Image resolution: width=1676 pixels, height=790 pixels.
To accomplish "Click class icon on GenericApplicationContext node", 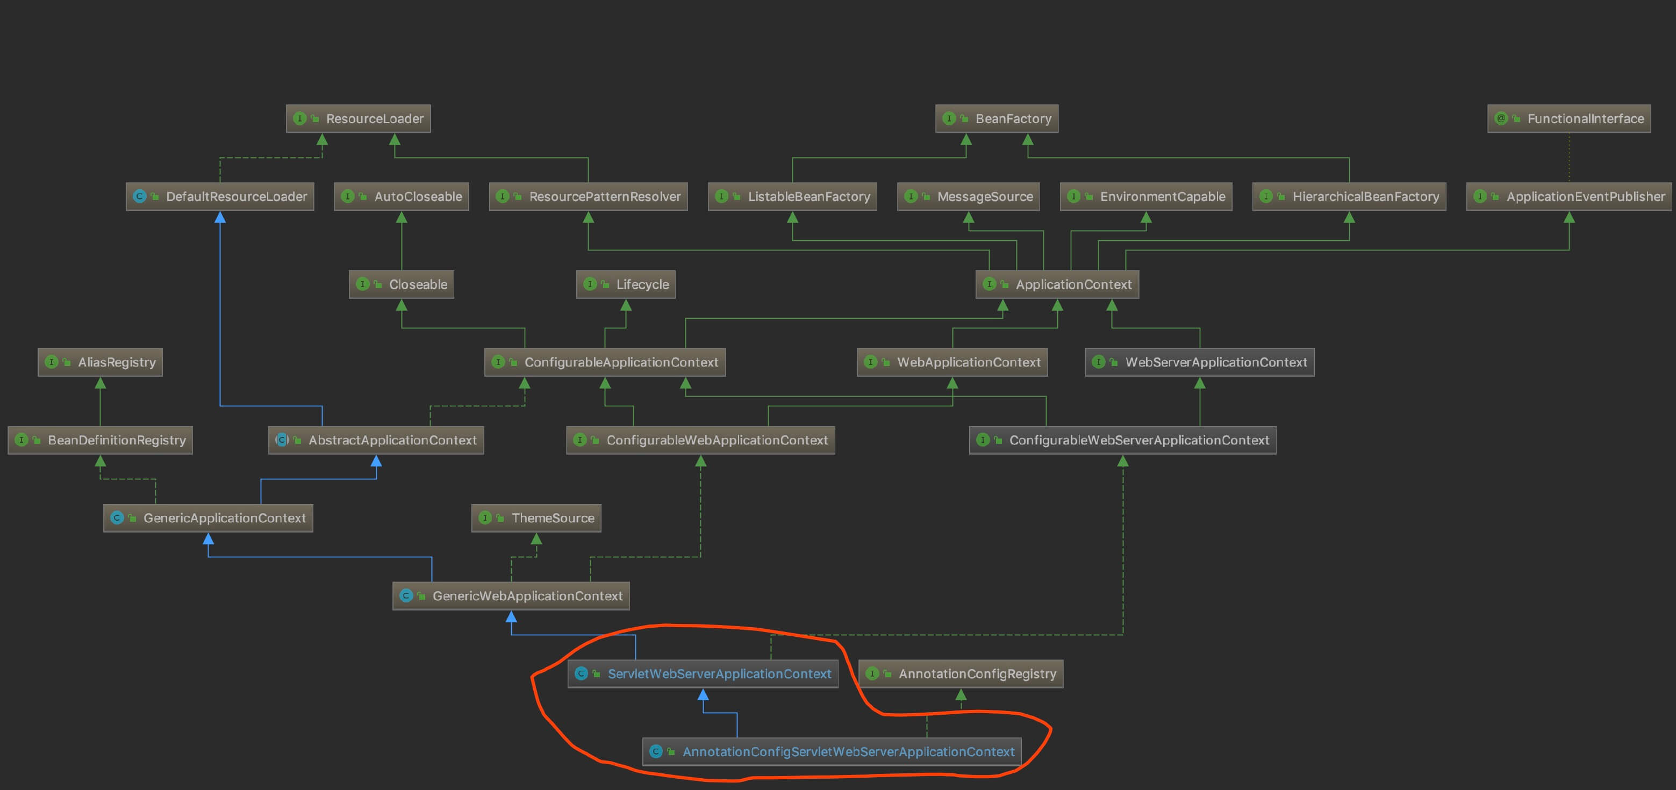I will tap(117, 518).
